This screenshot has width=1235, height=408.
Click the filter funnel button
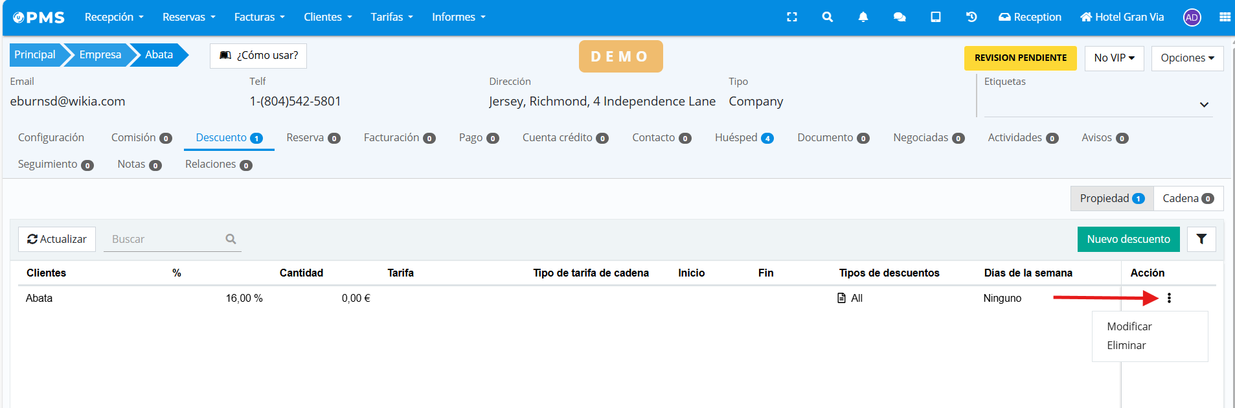click(1201, 239)
